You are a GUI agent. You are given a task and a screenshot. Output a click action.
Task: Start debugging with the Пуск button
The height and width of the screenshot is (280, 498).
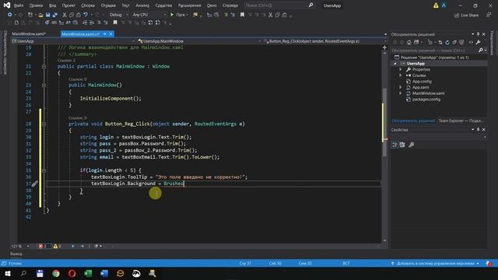coord(178,15)
